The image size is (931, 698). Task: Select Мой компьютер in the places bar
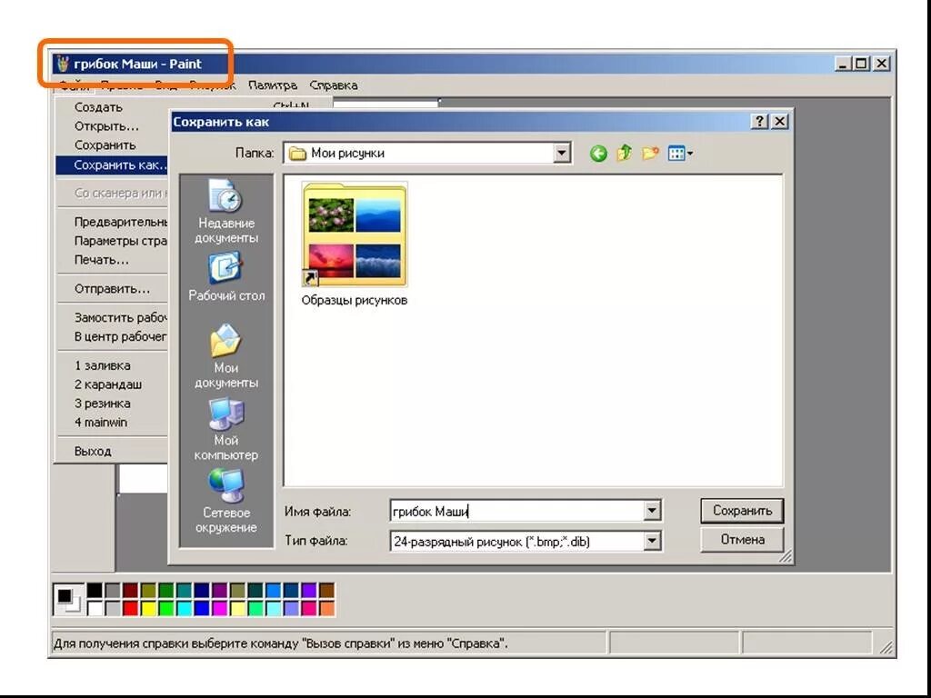pos(226,429)
